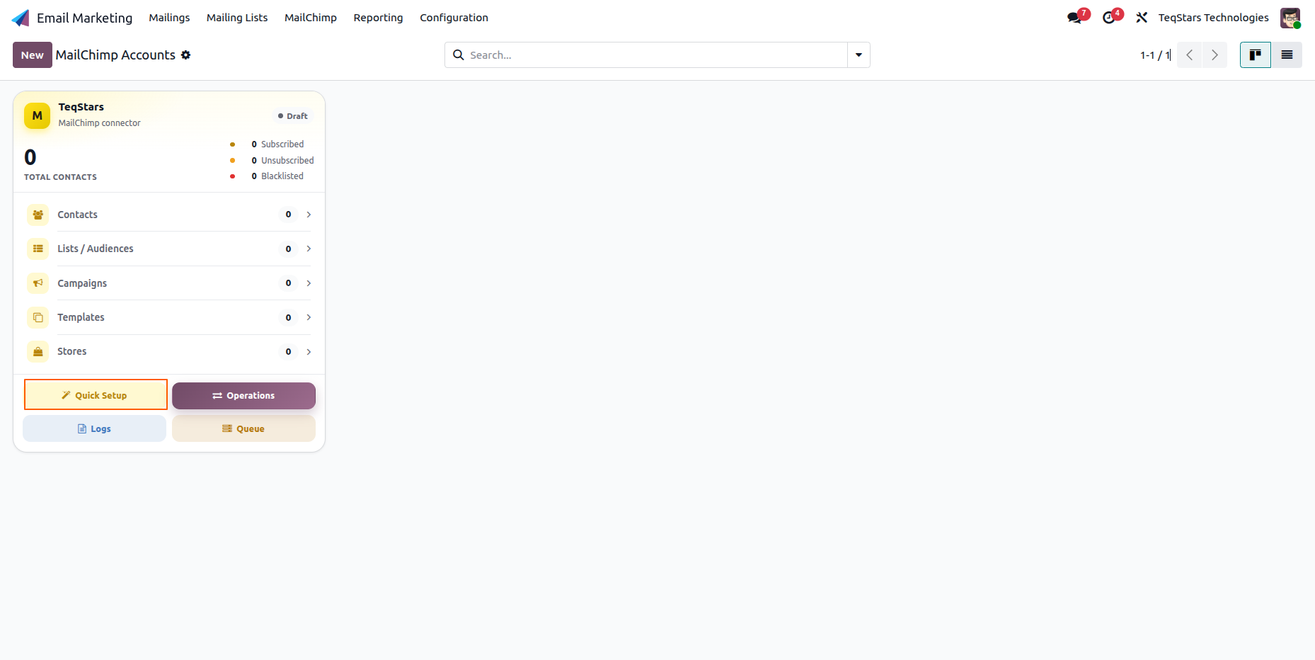The width and height of the screenshot is (1315, 660).
Task: Click the Contacts count badge
Action: click(x=288, y=215)
